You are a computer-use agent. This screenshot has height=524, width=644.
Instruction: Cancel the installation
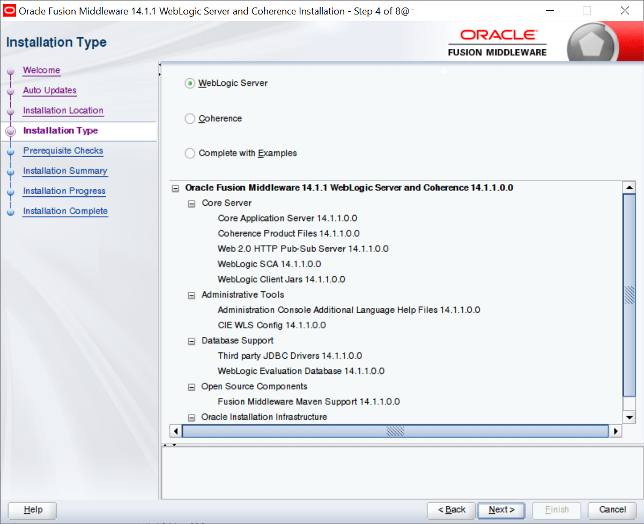(612, 510)
